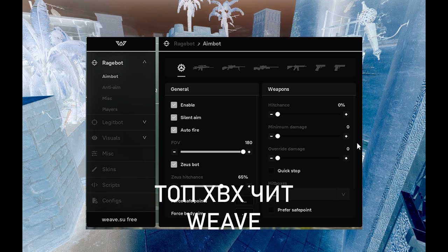Click the FOV slider handle
Image resolution: width=448 pixels, height=252 pixels.
tap(243, 152)
